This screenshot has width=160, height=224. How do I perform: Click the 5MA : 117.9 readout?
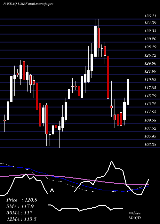[x=21, y=206]
